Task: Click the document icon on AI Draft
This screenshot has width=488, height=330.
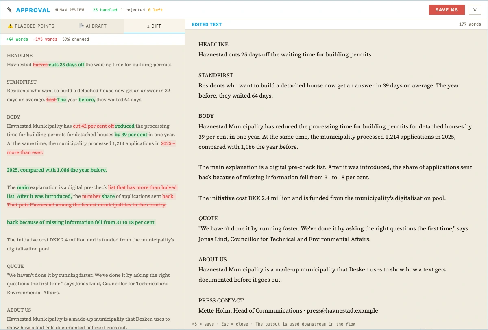Action: pyautogui.click(x=81, y=26)
